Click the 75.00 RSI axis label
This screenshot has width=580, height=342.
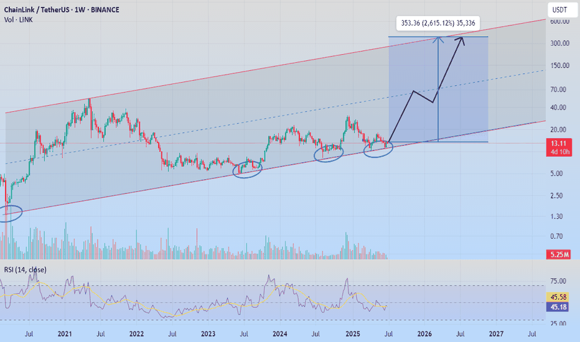pyautogui.click(x=558, y=281)
